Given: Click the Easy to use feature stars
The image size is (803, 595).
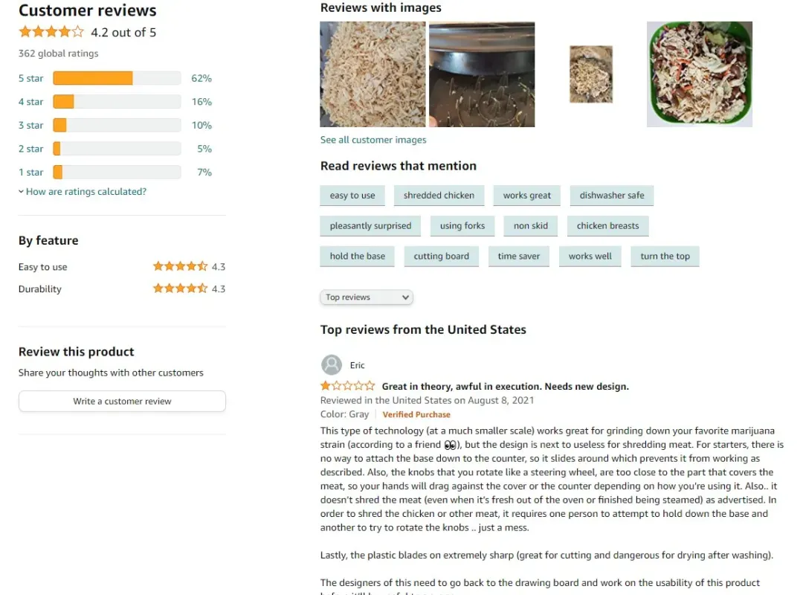Looking at the screenshot, I should [180, 266].
